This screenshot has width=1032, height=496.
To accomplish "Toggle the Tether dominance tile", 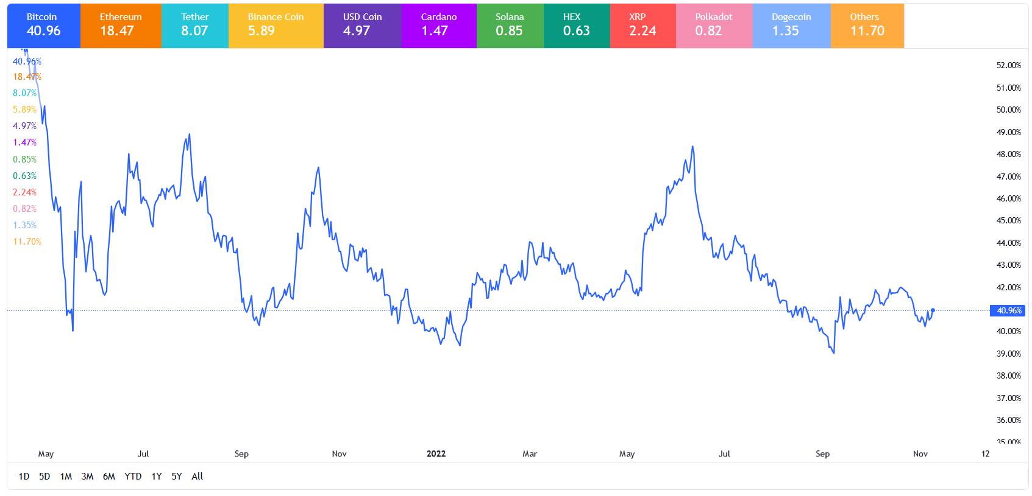I will (x=195, y=26).
